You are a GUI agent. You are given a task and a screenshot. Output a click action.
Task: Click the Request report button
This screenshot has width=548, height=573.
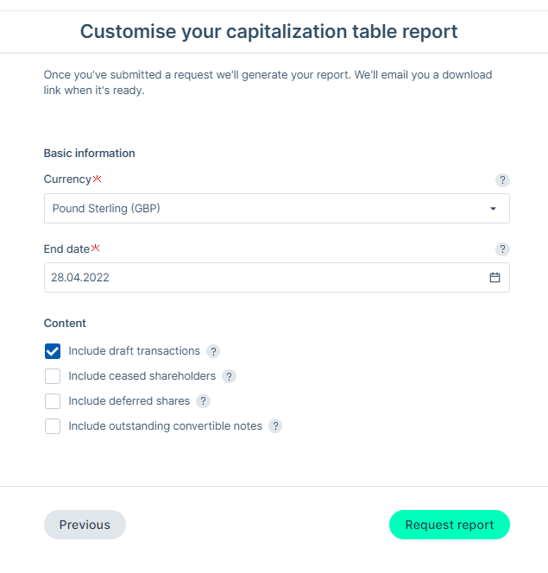[x=450, y=525]
